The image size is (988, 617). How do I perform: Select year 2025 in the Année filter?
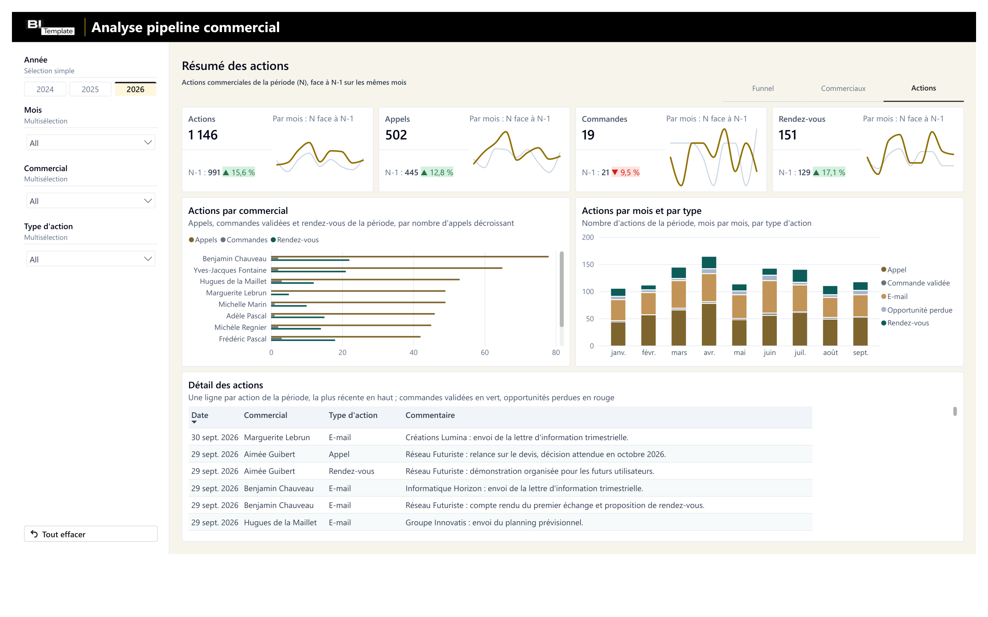(x=90, y=89)
